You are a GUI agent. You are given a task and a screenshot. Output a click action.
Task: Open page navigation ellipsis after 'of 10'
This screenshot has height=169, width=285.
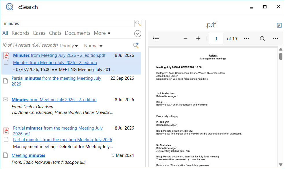tap(246, 39)
